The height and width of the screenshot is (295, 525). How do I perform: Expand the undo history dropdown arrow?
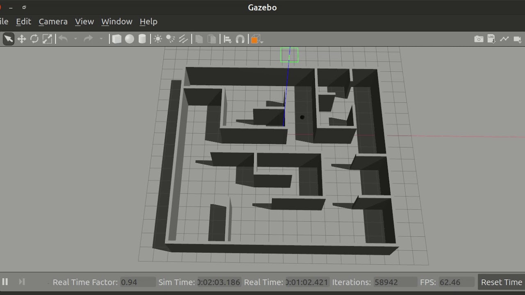pos(75,39)
